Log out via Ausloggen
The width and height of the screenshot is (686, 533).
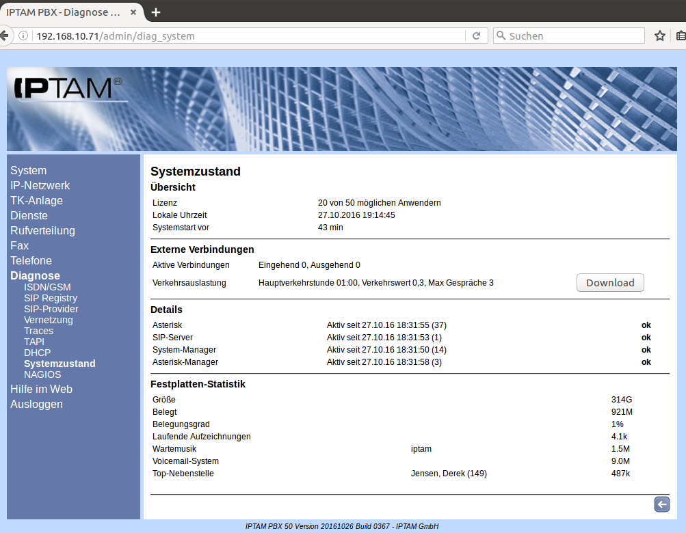pyautogui.click(x=36, y=404)
